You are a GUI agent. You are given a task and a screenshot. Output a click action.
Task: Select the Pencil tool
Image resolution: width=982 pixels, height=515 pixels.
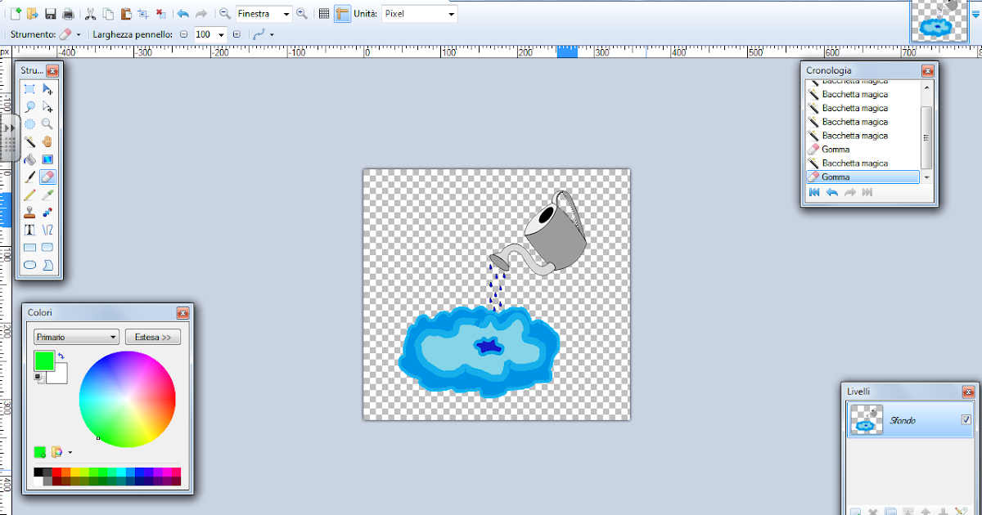(x=29, y=195)
